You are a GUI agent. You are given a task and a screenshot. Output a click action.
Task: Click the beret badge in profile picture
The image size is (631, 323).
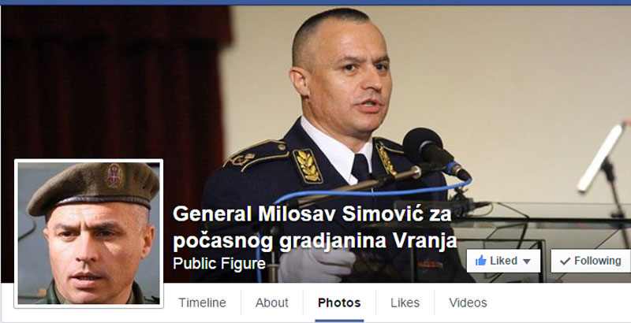tap(114, 176)
